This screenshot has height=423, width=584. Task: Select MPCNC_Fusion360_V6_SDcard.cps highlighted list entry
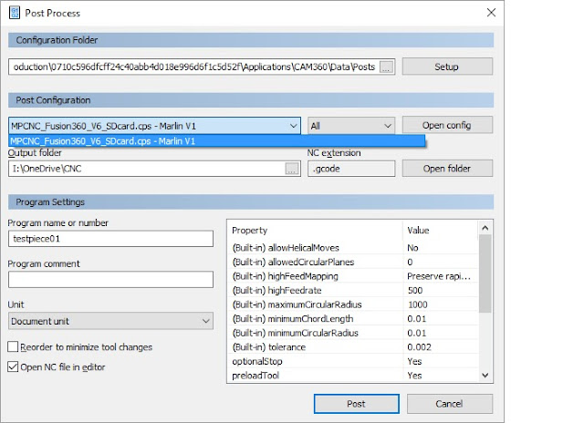pos(217,141)
